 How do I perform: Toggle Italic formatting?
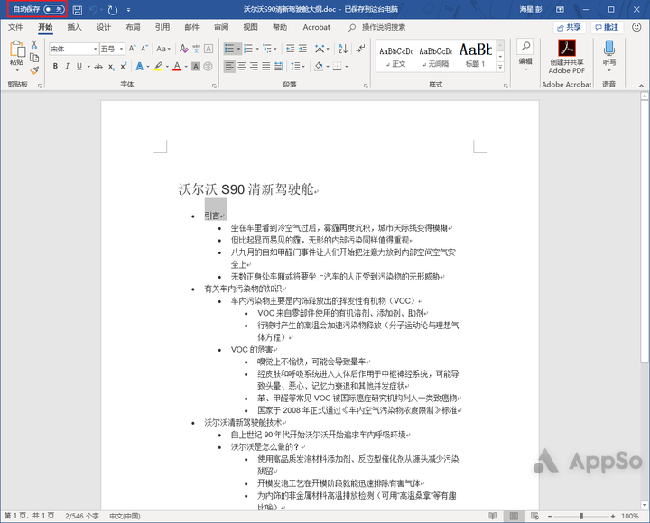[x=67, y=66]
